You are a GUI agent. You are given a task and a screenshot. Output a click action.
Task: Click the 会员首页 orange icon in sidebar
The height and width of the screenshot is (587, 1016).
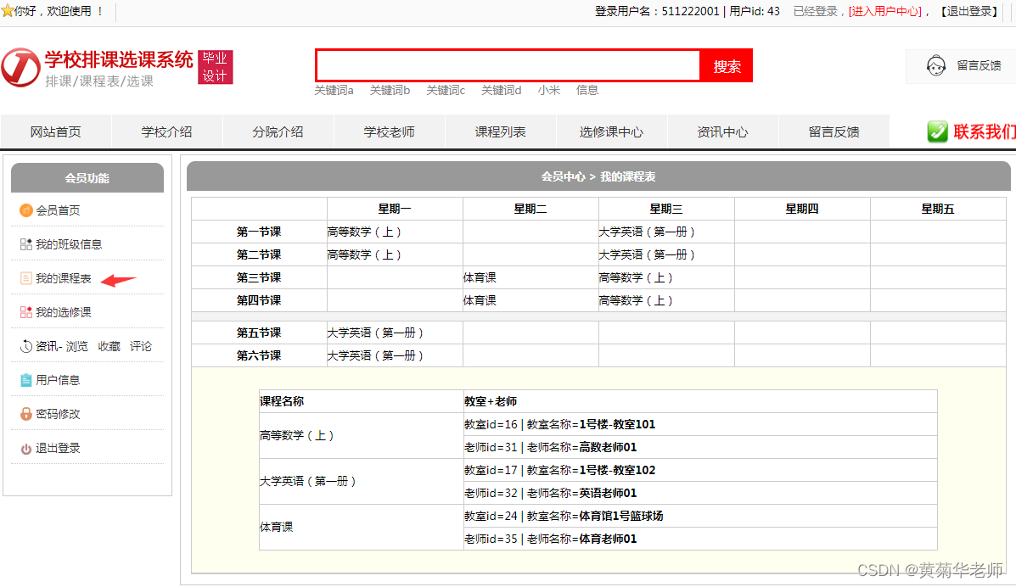26,210
